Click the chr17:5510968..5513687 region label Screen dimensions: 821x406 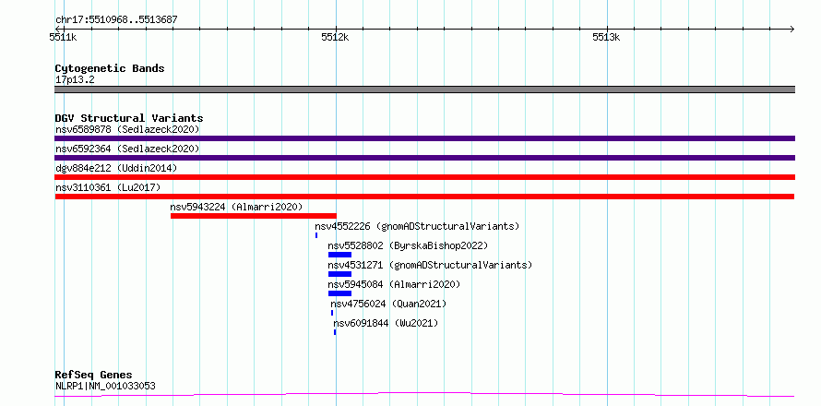coord(116,20)
